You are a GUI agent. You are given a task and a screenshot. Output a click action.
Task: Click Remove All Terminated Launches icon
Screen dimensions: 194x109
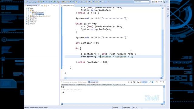point(134,82)
